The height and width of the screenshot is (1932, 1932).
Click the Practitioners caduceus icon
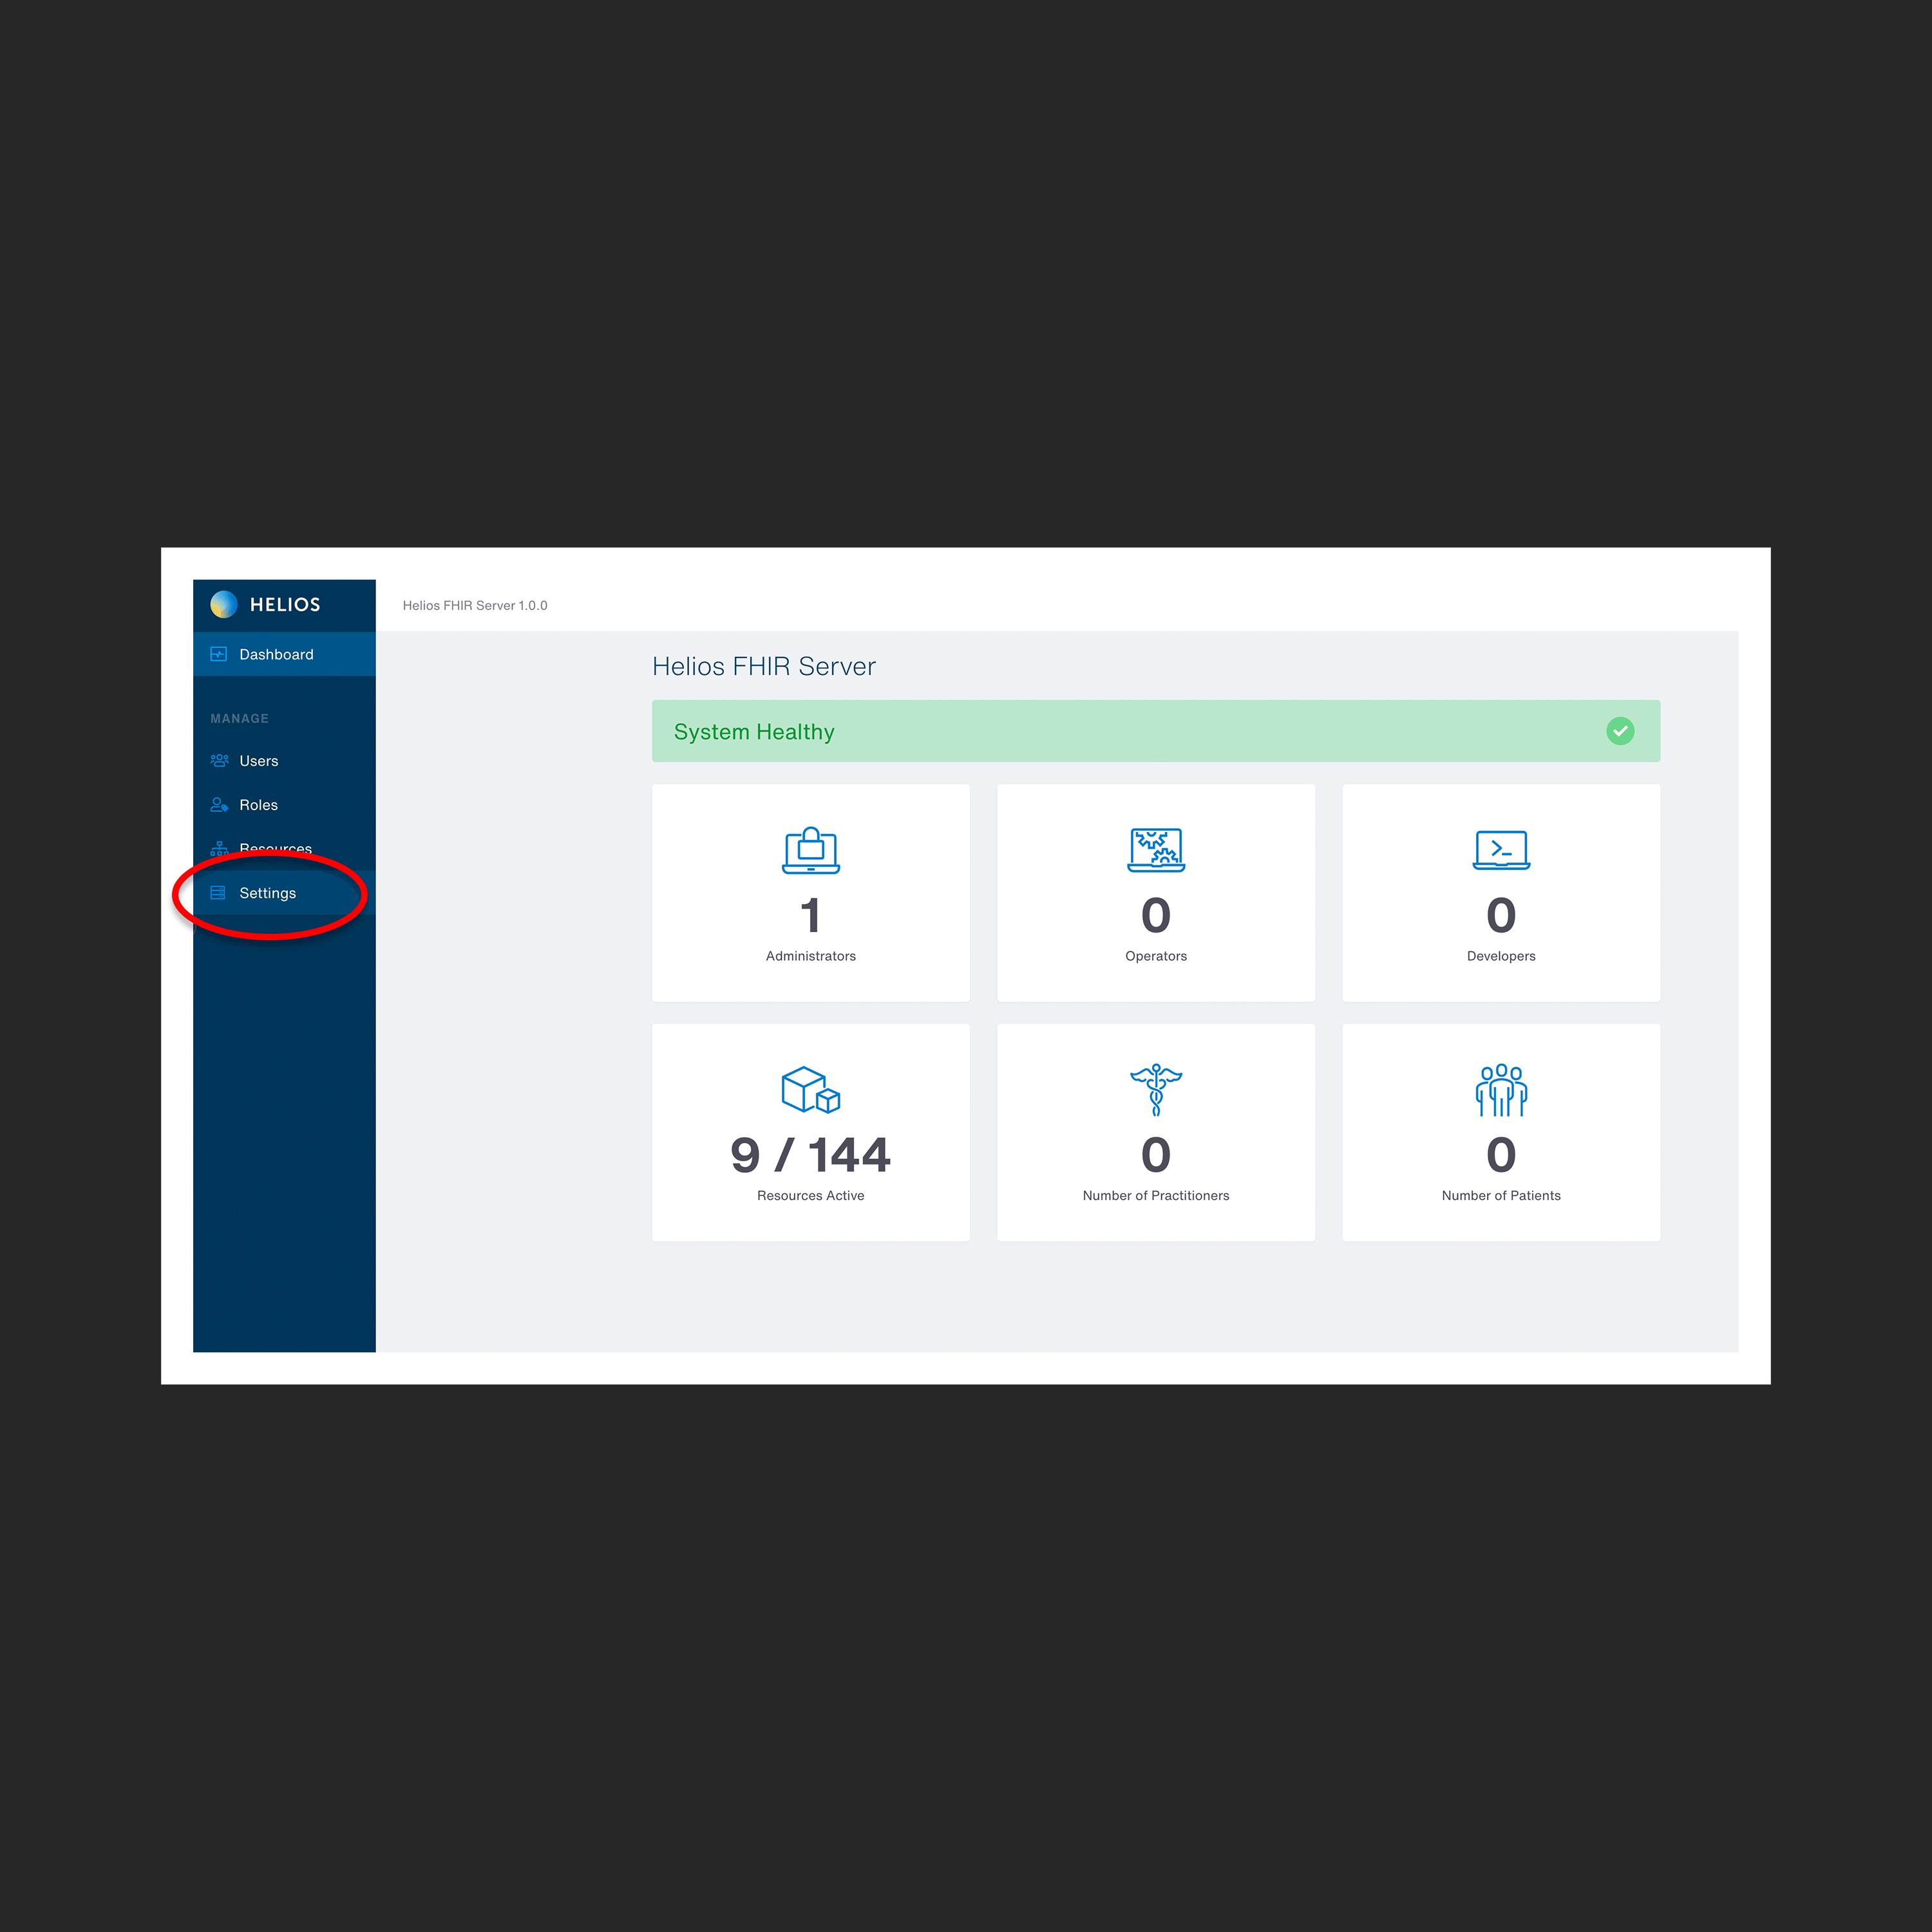coord(1156,1090)
